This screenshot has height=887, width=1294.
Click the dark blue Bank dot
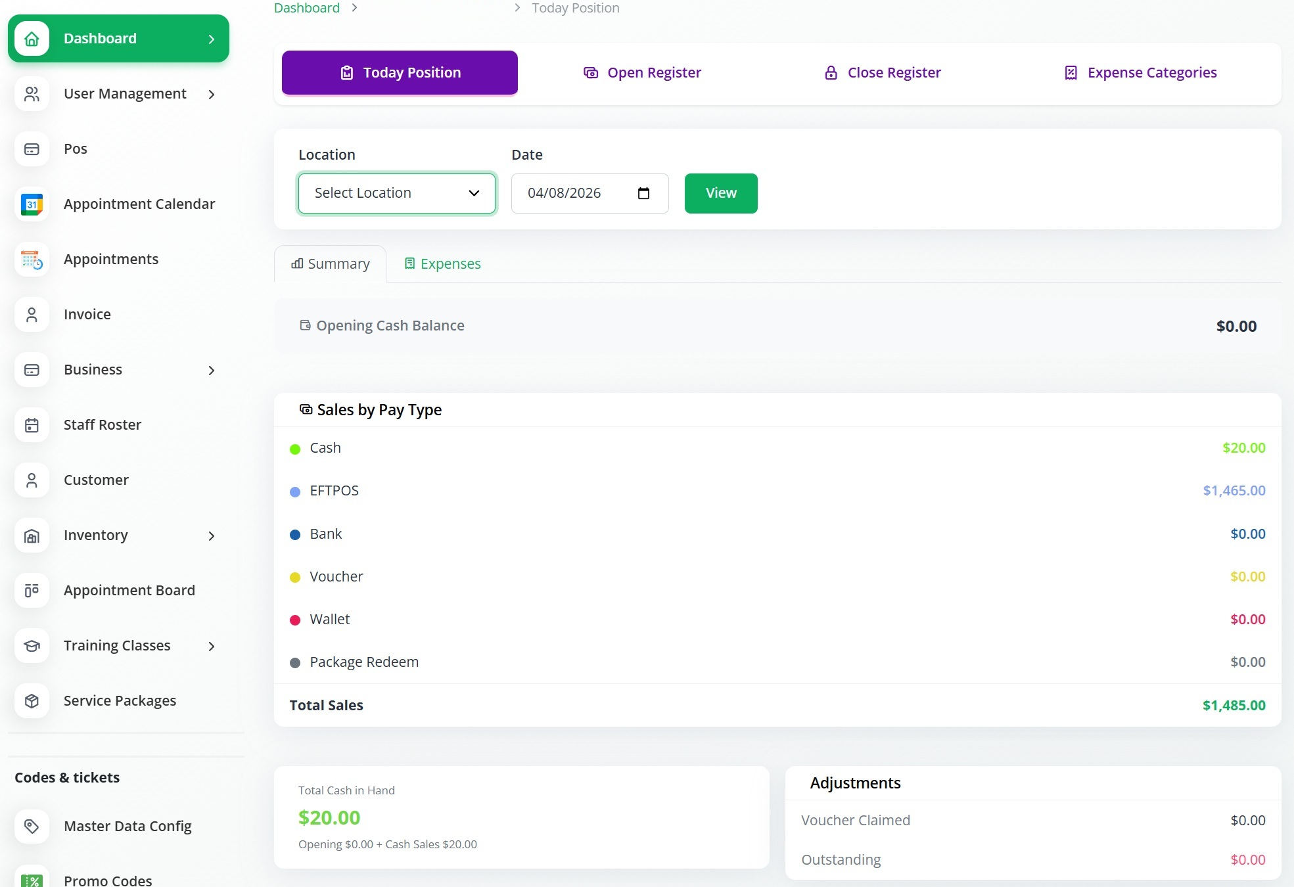(x=295, y=535)
